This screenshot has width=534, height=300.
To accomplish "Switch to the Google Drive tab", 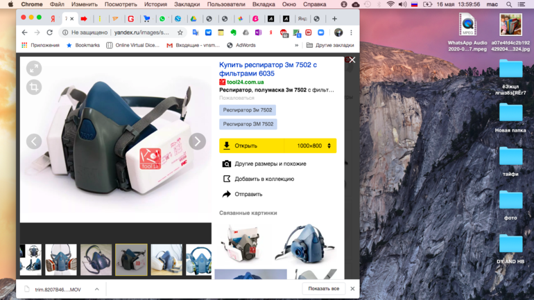I will 193,19.
